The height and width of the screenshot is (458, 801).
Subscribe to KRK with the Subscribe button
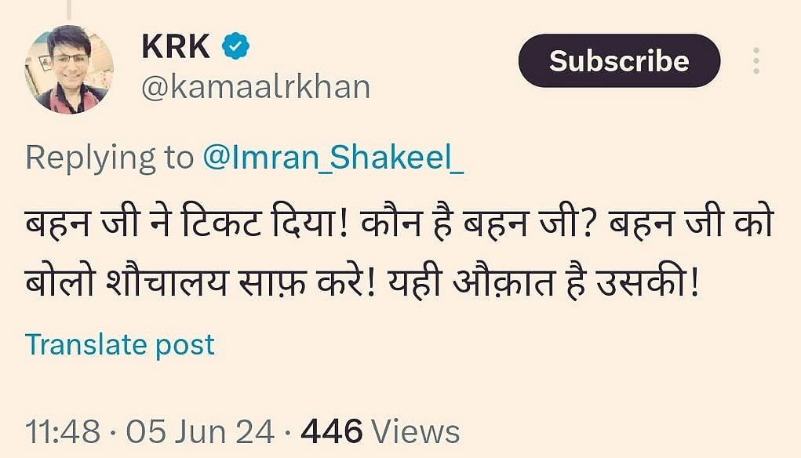[619, 60]
